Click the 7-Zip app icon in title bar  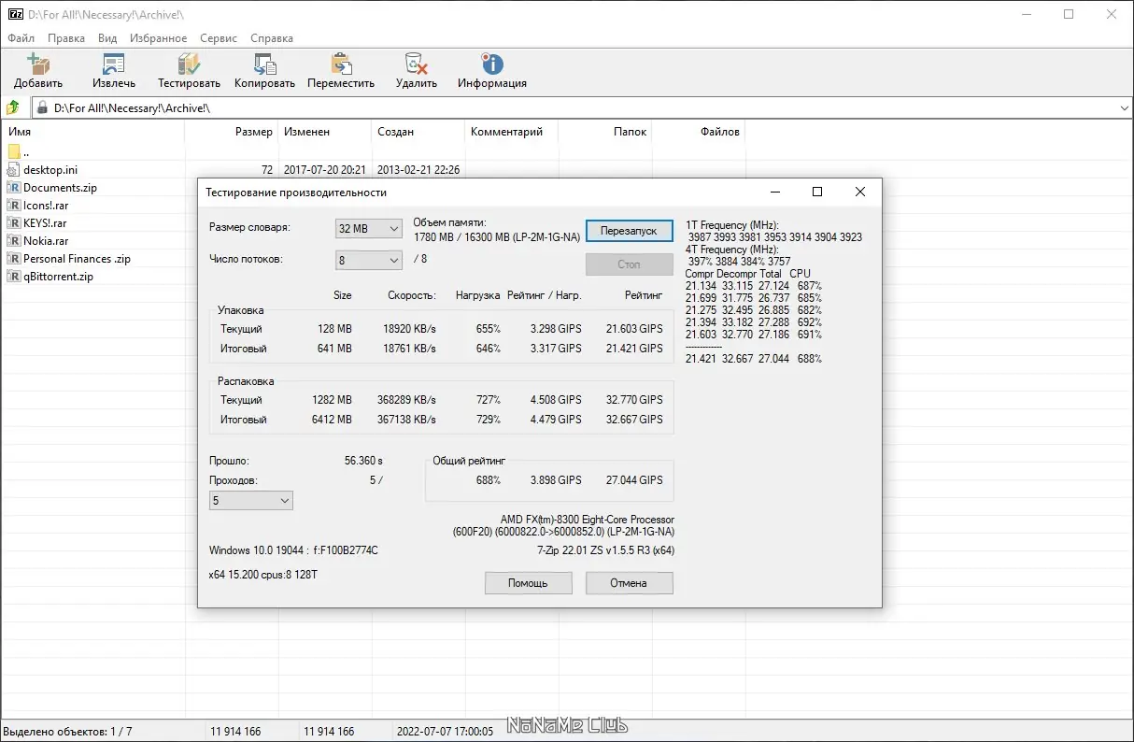coord(16,14)
